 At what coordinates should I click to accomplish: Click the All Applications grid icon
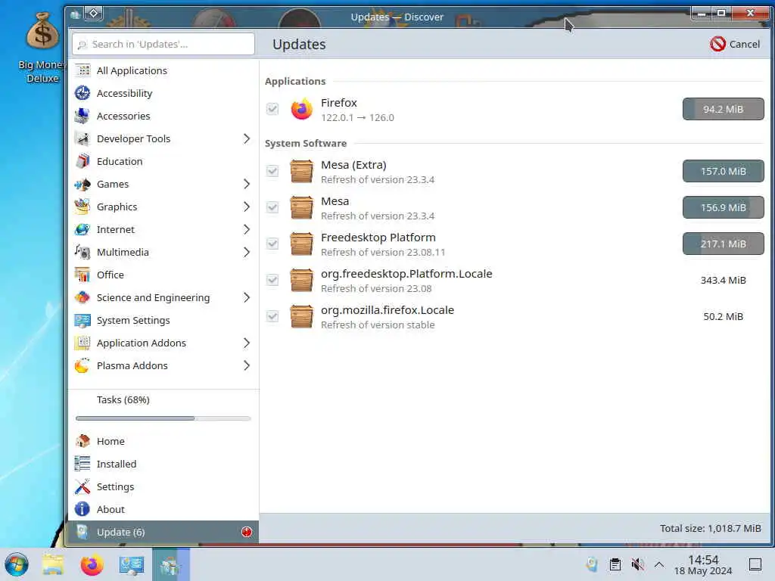point(82,70)
